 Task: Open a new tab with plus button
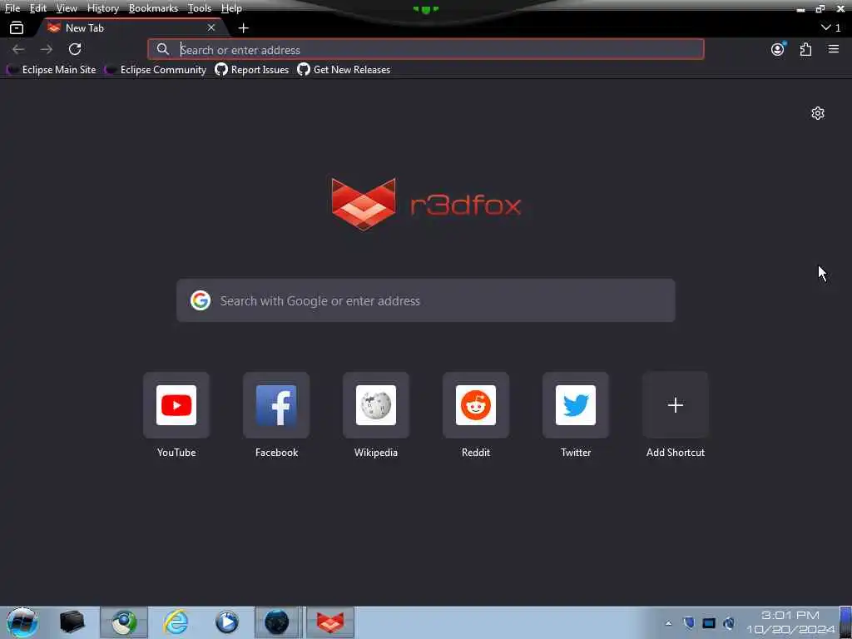pyautogui.click(x=244, y=27)
